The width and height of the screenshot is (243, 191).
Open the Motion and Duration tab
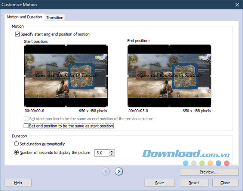coord(24,17)
